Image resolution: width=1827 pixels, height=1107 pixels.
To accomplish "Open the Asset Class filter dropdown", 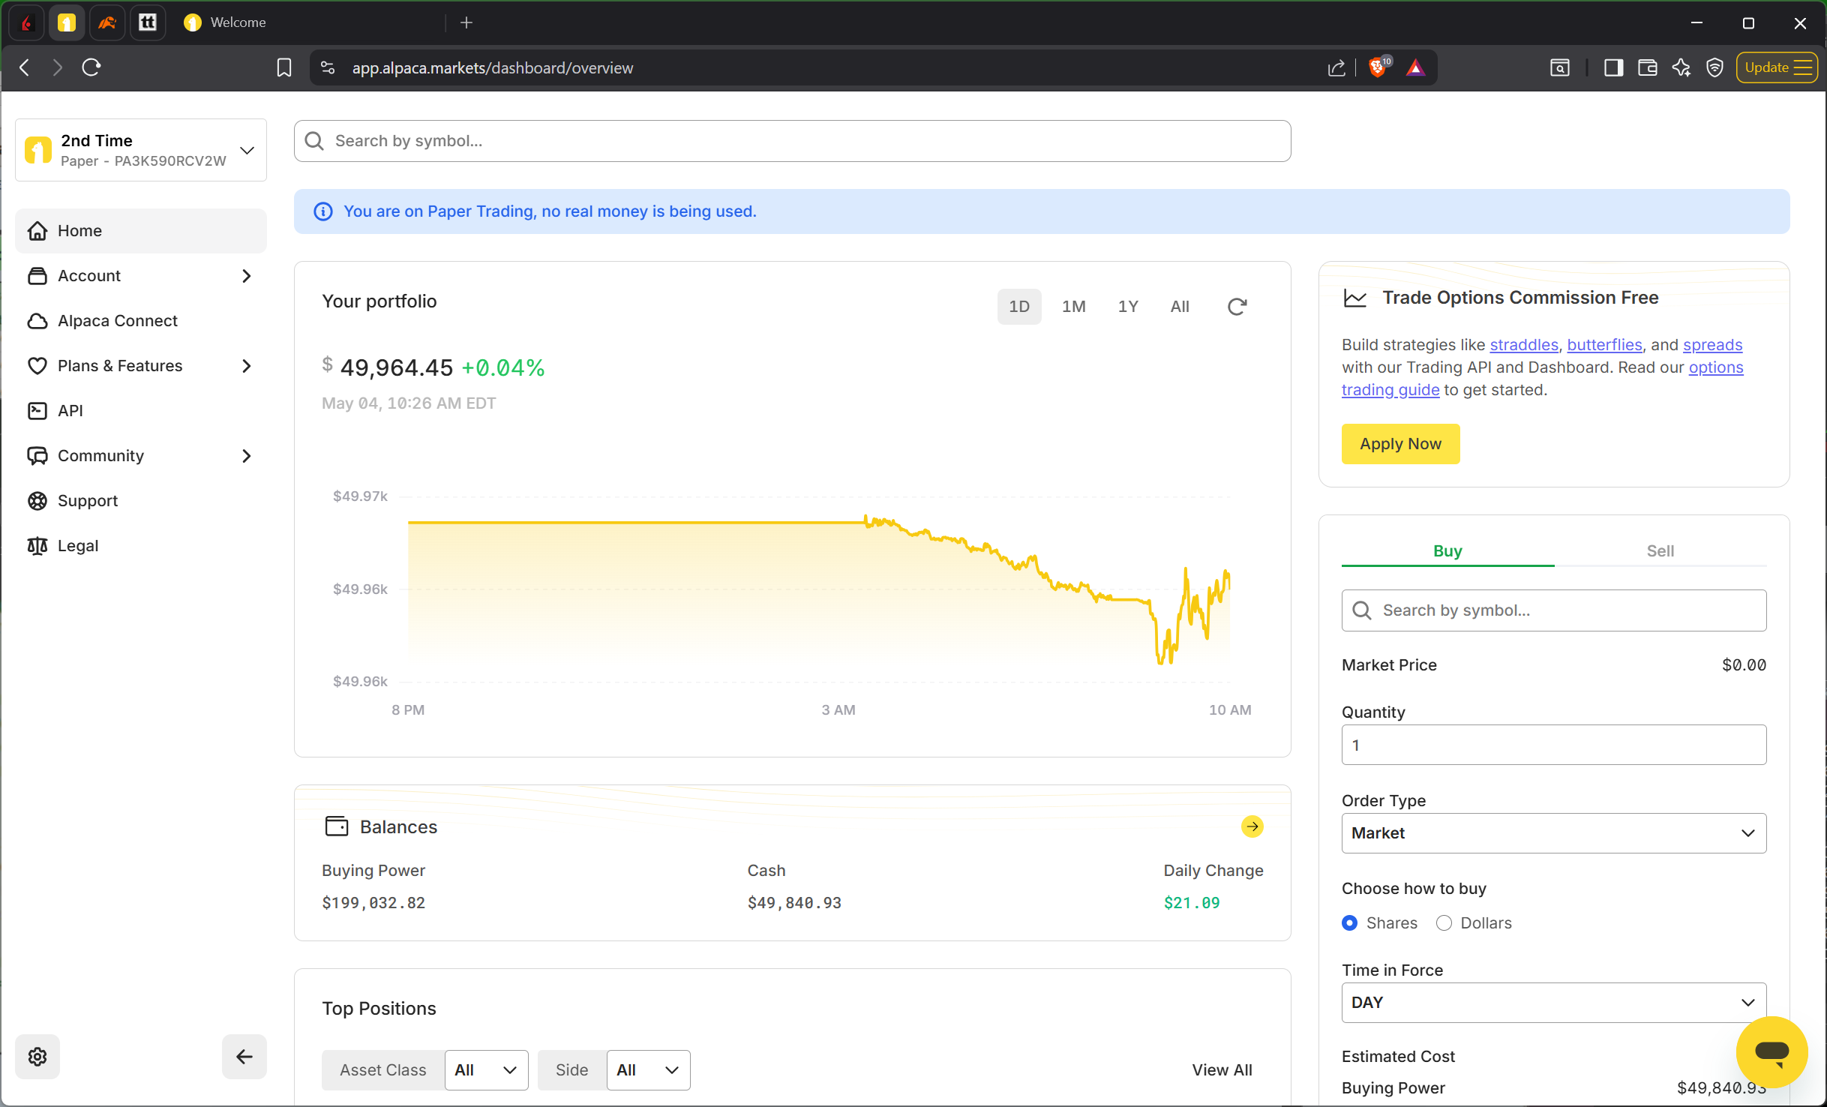I will point(486,1069).
